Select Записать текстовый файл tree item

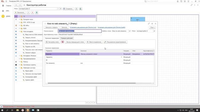(33, 74)
